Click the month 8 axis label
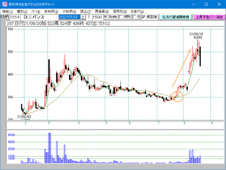The image size is (226, 170). coord(184,123)
